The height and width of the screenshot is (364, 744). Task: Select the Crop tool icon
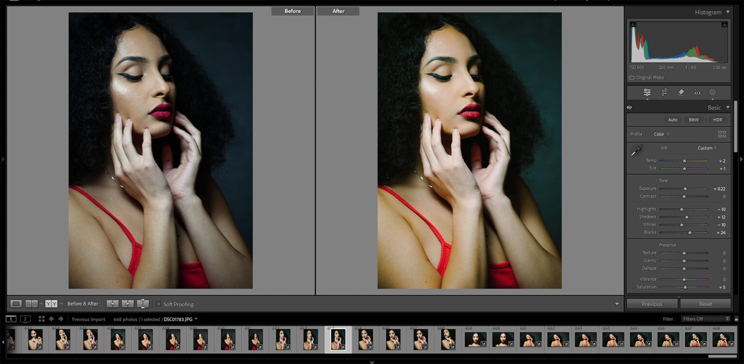[664, 92]
